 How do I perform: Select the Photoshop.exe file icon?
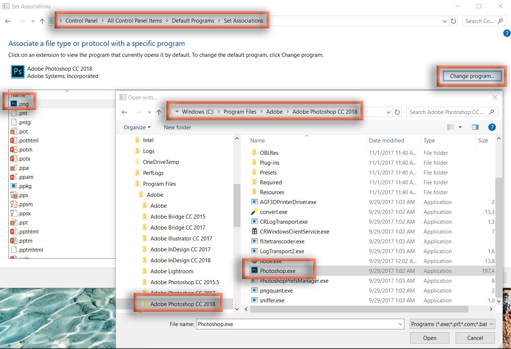(x=255, y=270)
